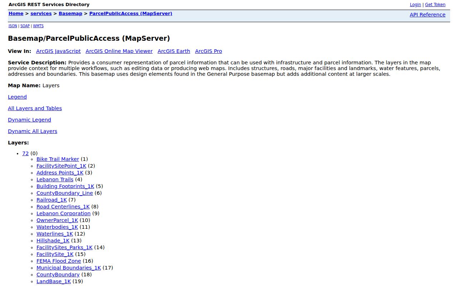The width and height of the screenshot is (458, 286).
Task: Open the Waterbodies_1K layer
Action: click(x=57, y=227)
